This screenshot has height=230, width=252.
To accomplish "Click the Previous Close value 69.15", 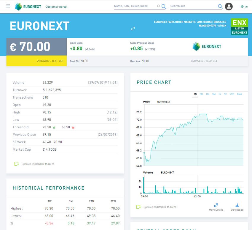I will (x=47, y=135).
